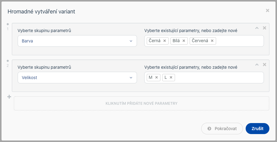Delete parameter group 1 with its X icon

(265, 28)
